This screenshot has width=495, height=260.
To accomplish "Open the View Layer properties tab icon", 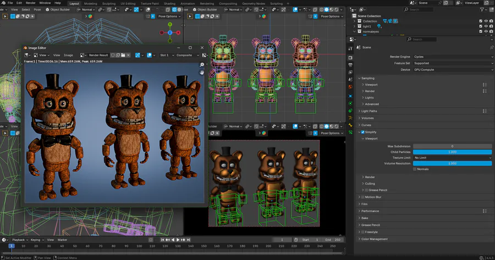I will (350, 72).
